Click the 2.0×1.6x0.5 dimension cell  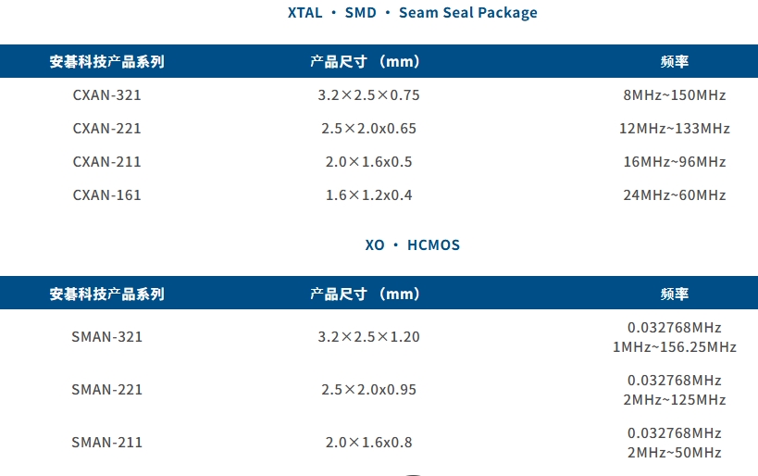368,161
